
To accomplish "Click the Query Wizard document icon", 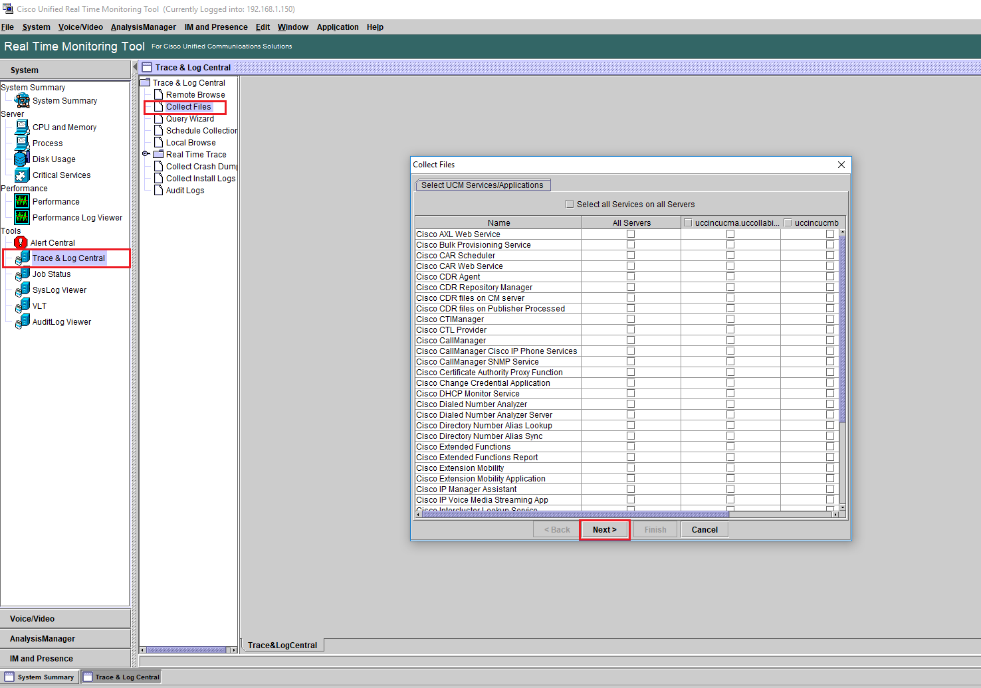I will click(x=158, y=118).
